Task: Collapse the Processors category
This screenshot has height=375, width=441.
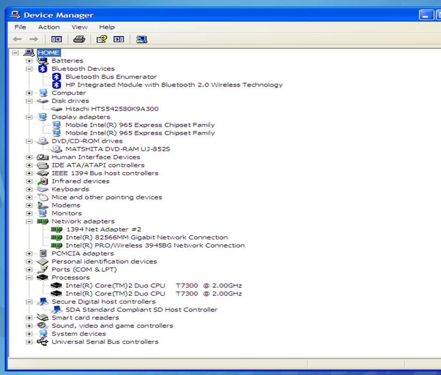Action: [x=29, y=278]
